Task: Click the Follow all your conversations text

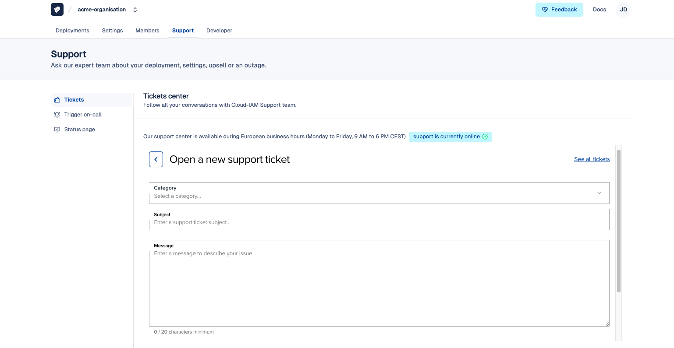Action: pyautogui.click(x=220, y=105)
